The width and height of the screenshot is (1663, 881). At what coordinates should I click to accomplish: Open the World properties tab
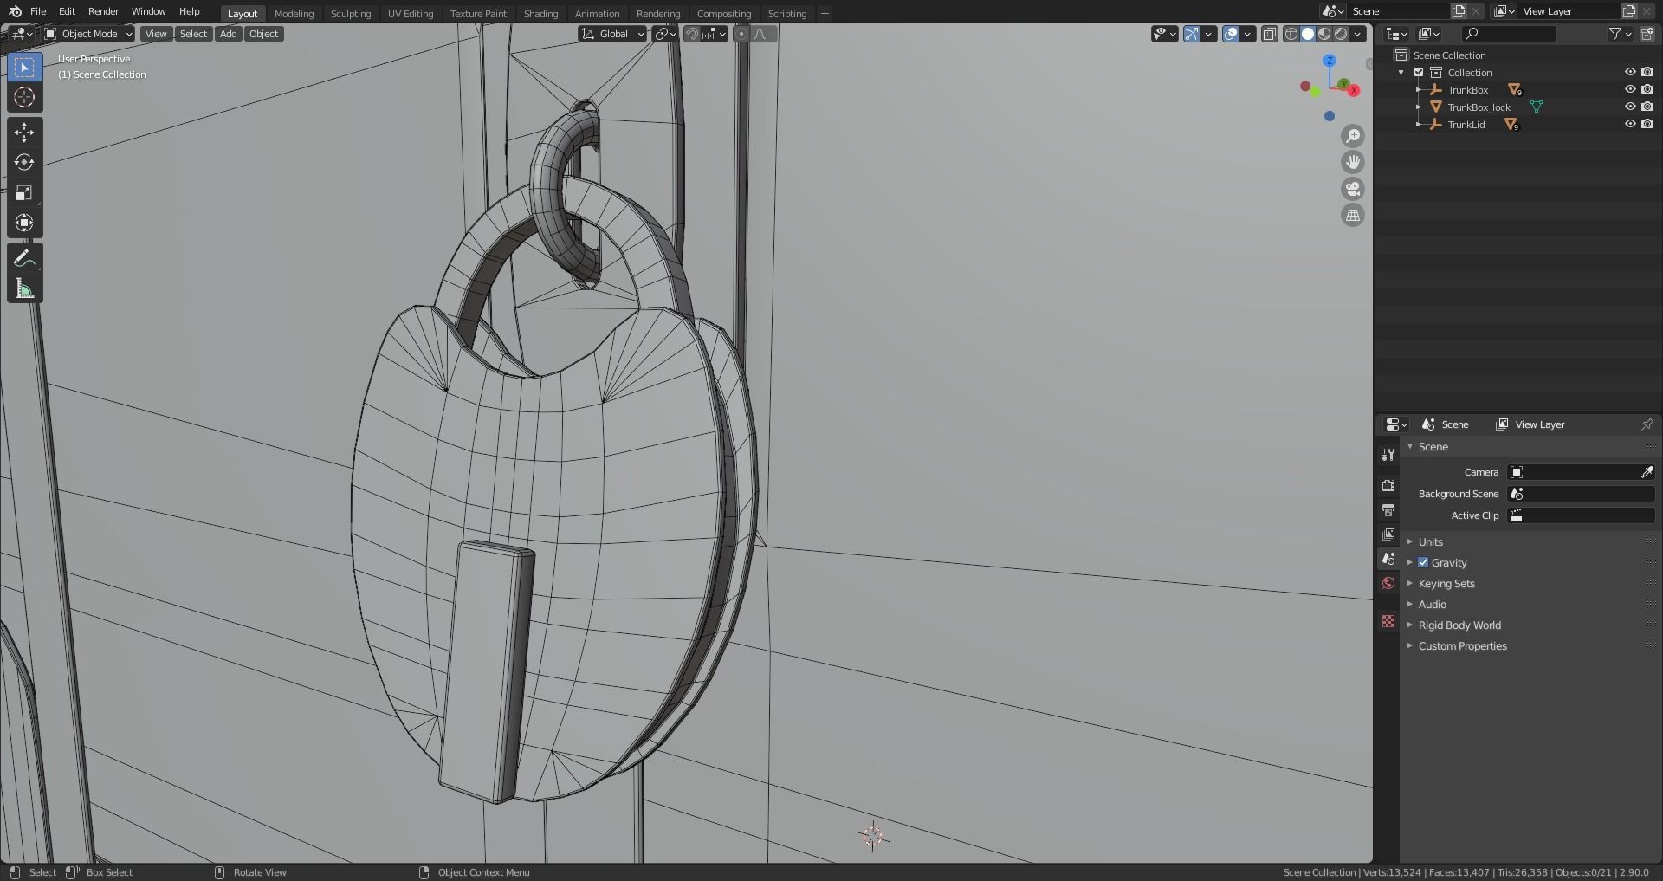[x=1388, y=583]
